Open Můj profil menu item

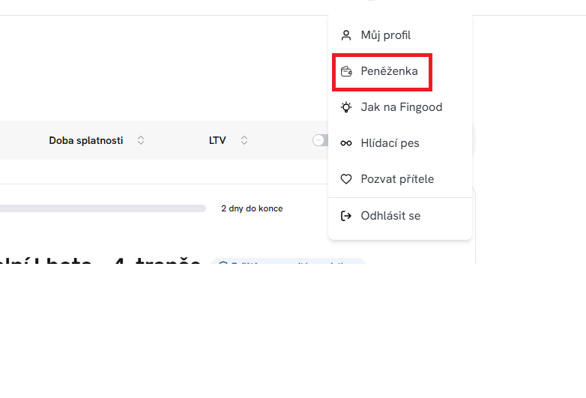[x=385, y=35]
